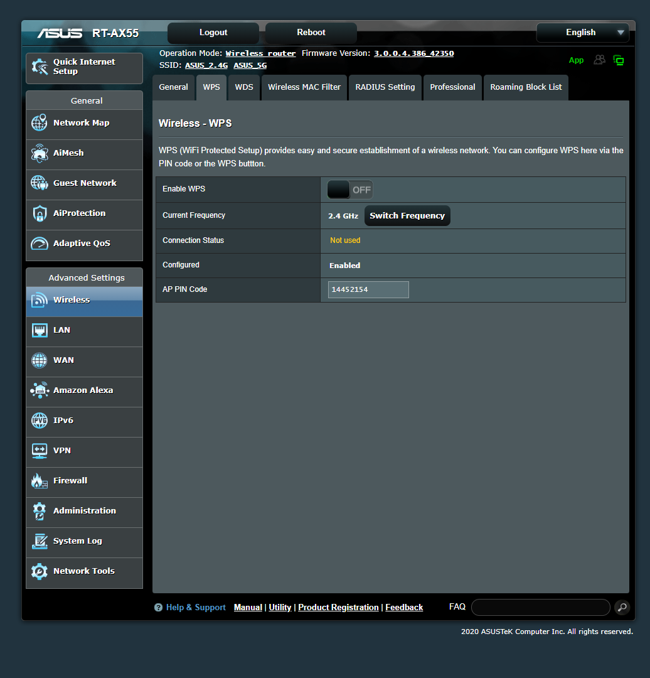Open the WDS tab
This screenshot has height=678, width=650.
(x=243, y=87)
